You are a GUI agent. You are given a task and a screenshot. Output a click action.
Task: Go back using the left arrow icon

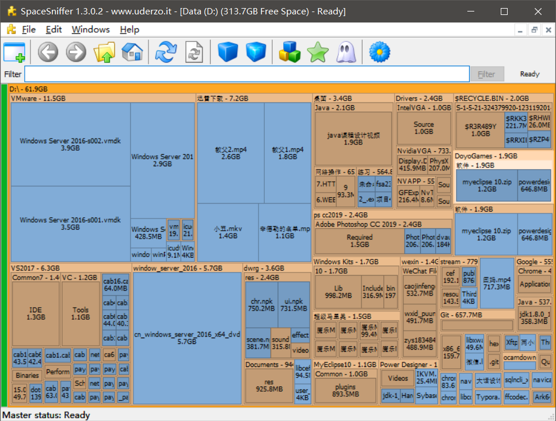[48, 52]
